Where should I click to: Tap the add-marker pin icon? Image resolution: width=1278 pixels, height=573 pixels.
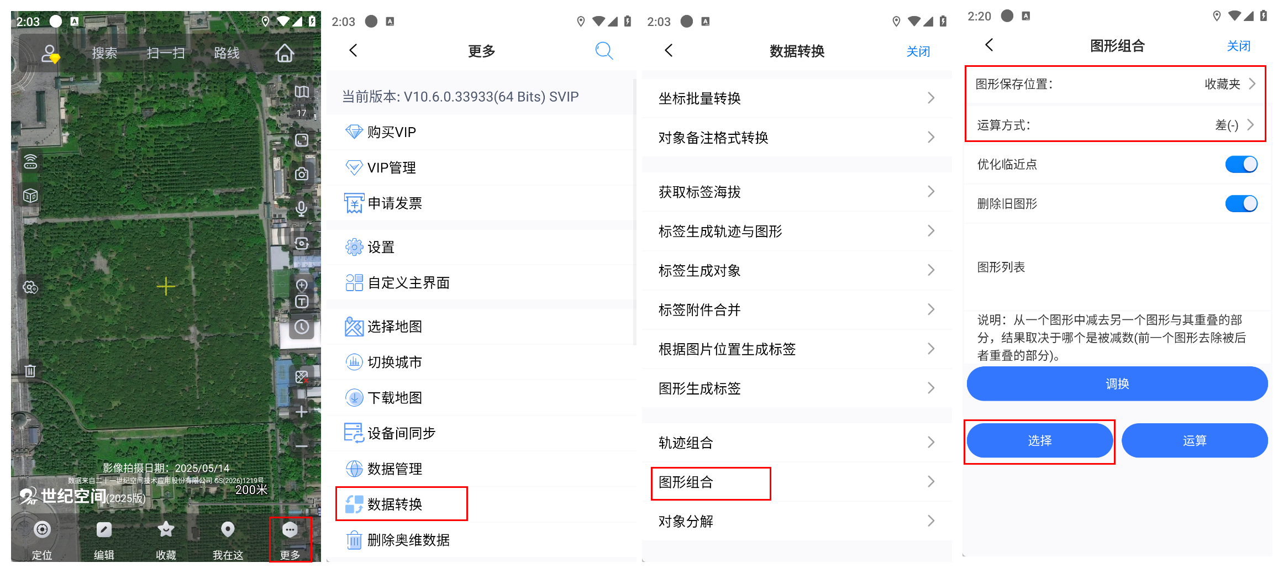tap(302, 286)
